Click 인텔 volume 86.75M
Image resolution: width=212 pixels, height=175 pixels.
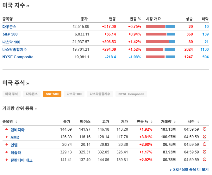click(169, 145)
